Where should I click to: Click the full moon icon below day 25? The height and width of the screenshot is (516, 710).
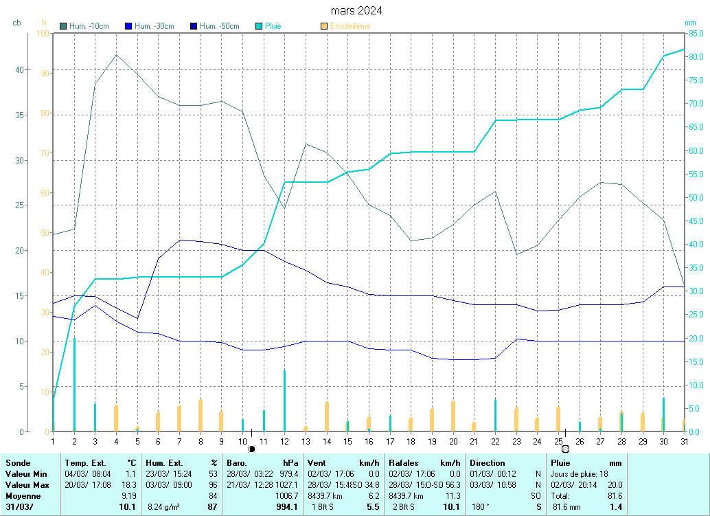click(x=565, y=449)
